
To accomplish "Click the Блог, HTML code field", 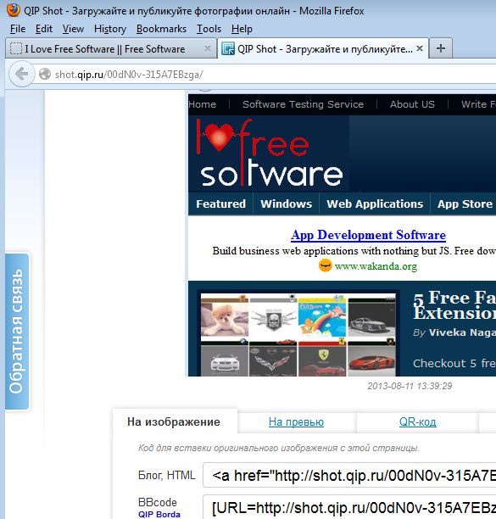I will click(x=349, y=475).
